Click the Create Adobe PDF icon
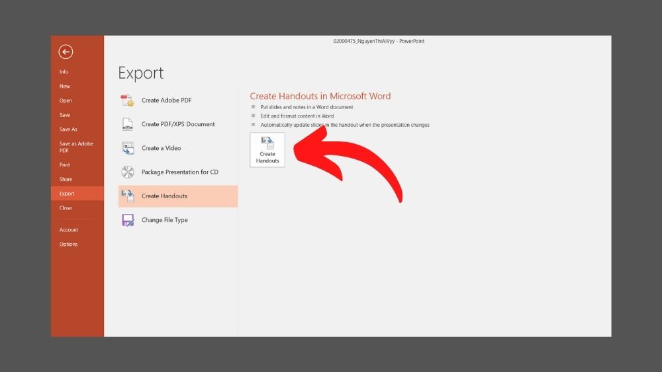Viewport: 662px width, 372px height. click(x=128, y=100)
